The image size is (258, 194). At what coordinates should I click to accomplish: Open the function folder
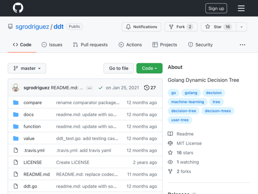click(32, 127)
